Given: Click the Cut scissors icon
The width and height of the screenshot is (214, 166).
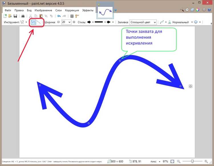Looking at the screenshot, I should [x=31, y=16].
